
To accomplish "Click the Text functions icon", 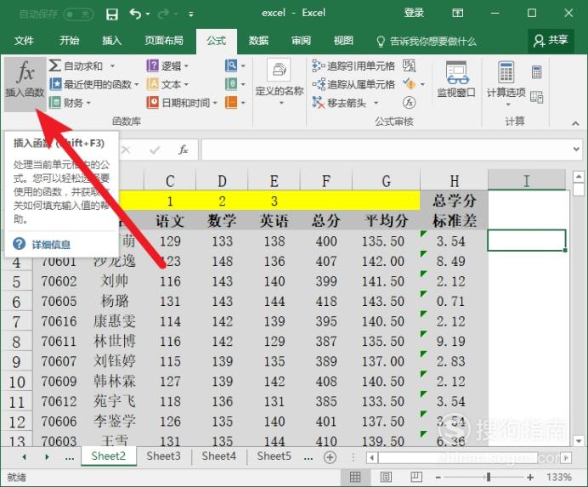I will click(x=153, y=84).
